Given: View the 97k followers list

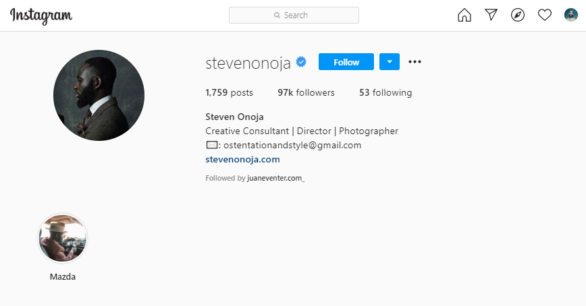Looking at the screenshot, I should tap(306, 92).
